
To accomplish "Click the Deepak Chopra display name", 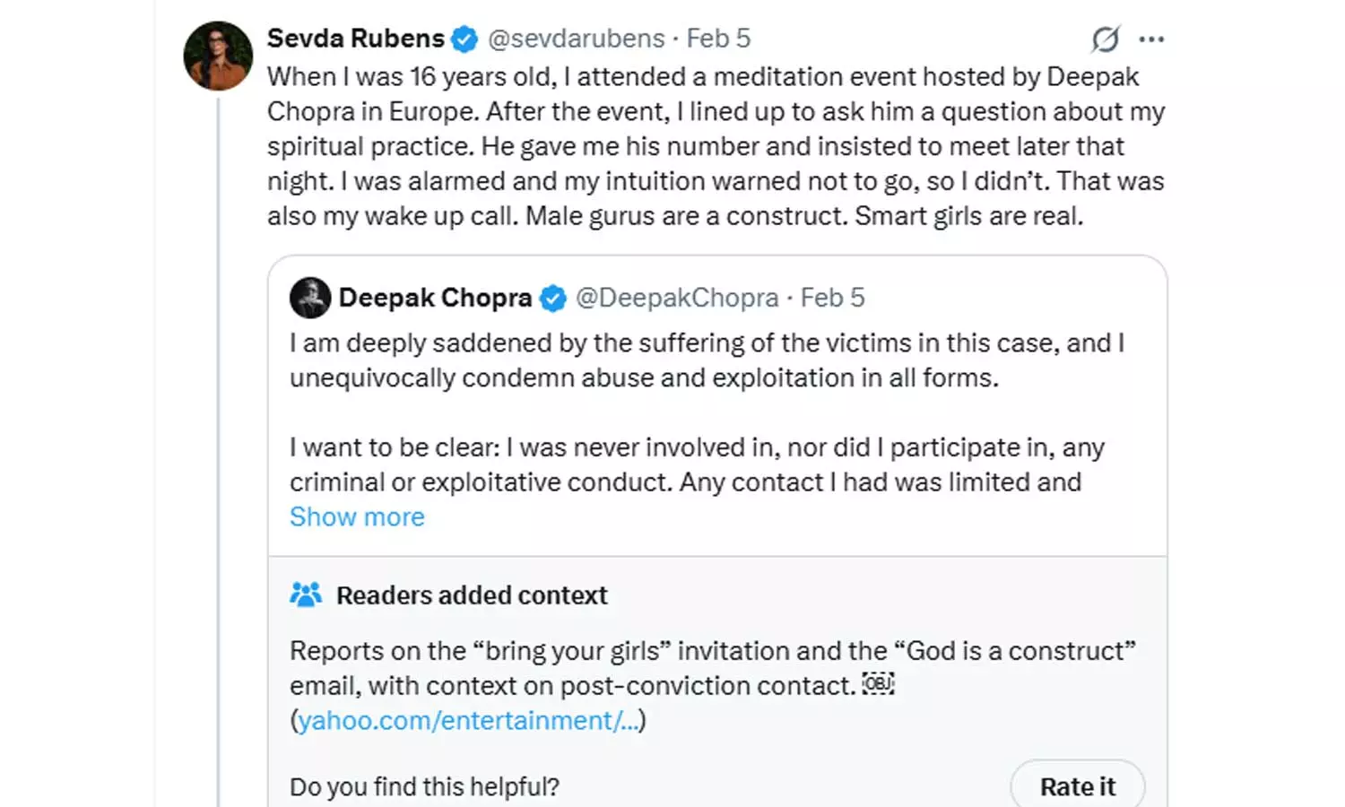I will pyautogui.click(x=435, y=298).
